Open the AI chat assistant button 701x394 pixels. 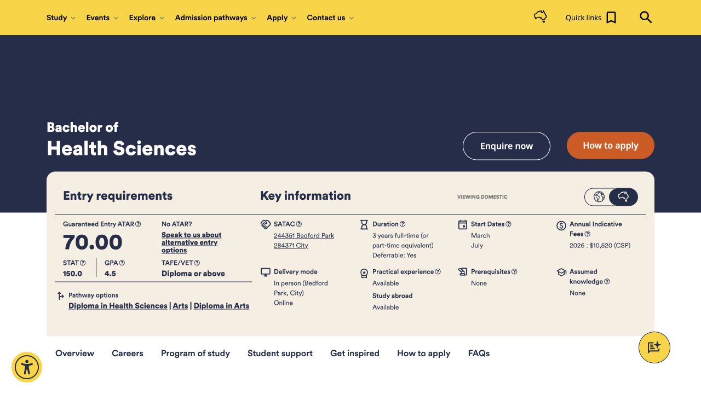click(654, 347)
